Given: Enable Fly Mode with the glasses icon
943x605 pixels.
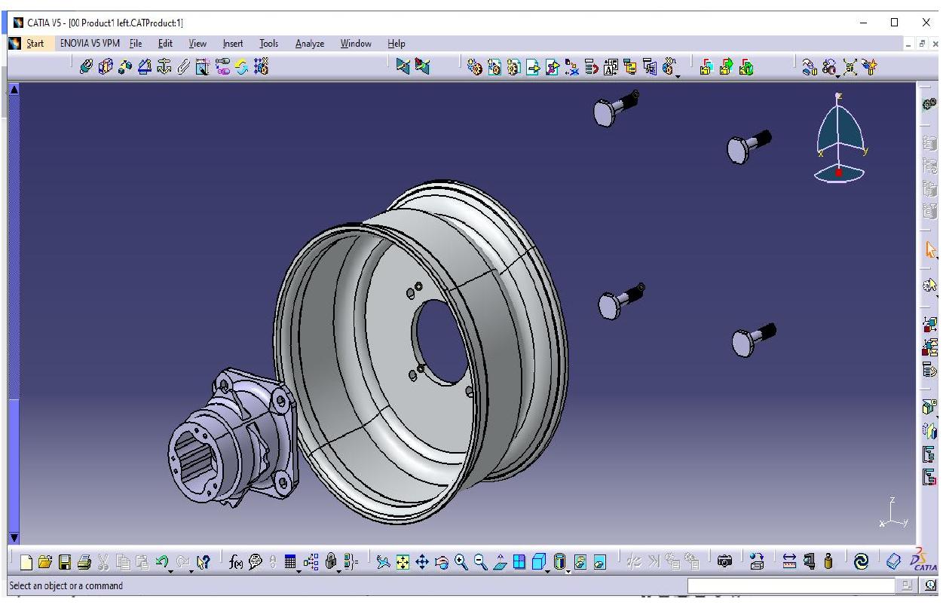Looking at the screenshot, I should pos(384,561).
